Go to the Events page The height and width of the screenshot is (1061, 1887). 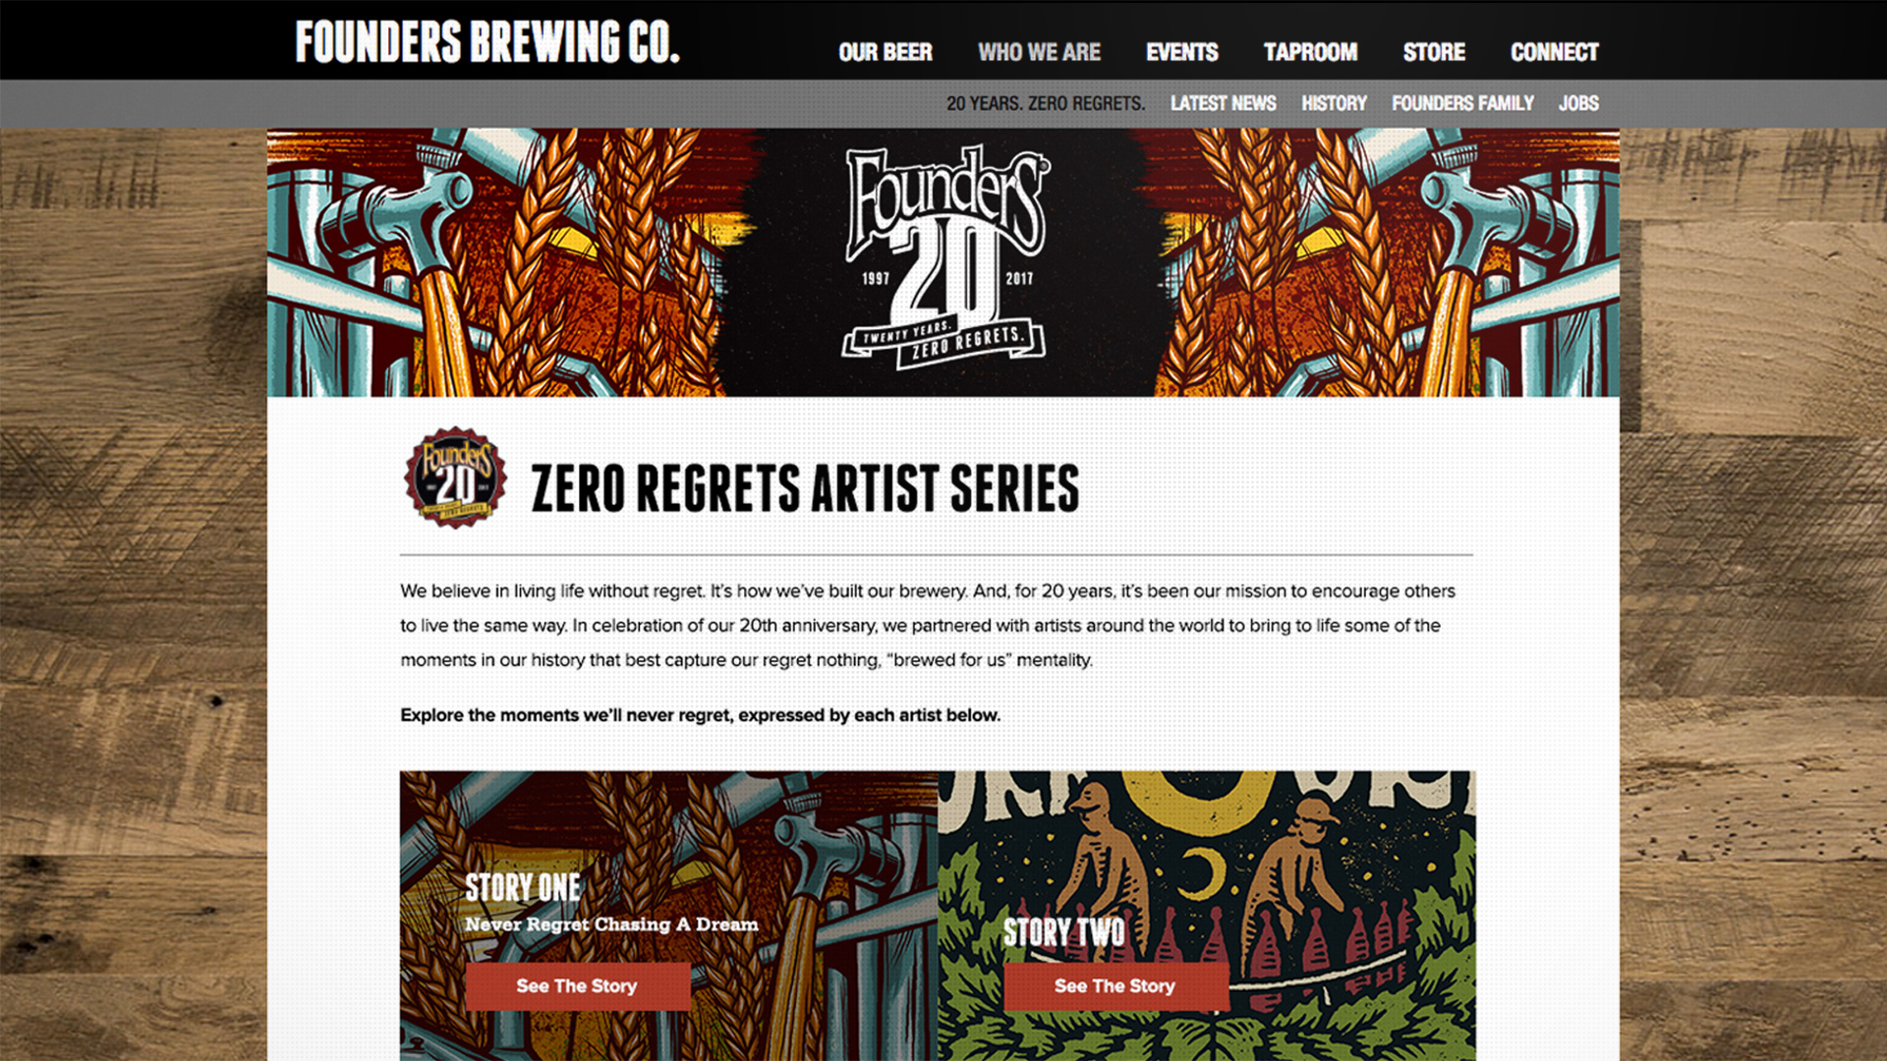[1181, 52]
